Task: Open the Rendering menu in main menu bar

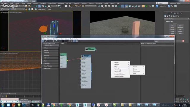Action: click(61, 3)
